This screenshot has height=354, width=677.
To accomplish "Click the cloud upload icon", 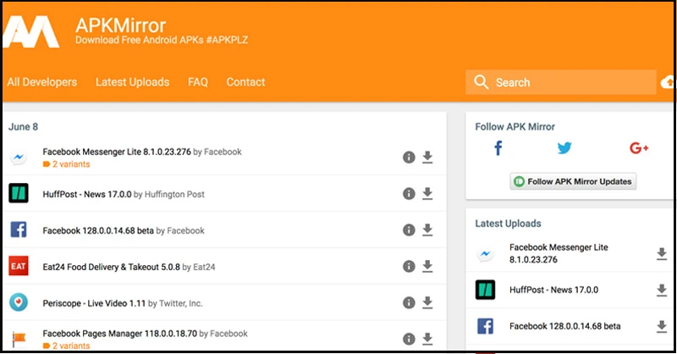I will click(668, 81).
